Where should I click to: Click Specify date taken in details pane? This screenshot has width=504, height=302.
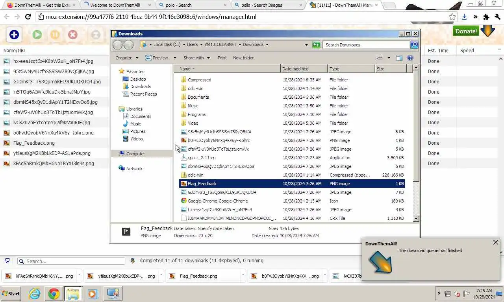(x=215, y=228)
